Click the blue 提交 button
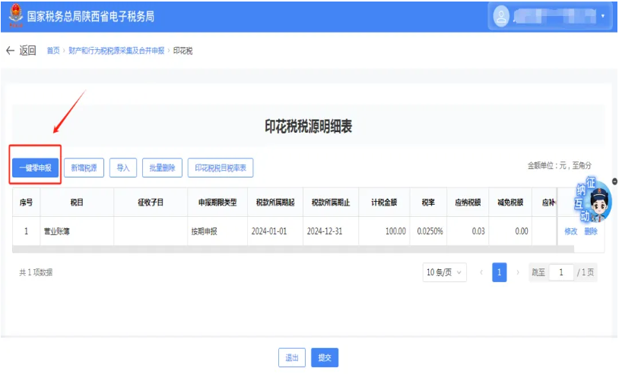The image size is (622, 380). (x=325, y=357)
